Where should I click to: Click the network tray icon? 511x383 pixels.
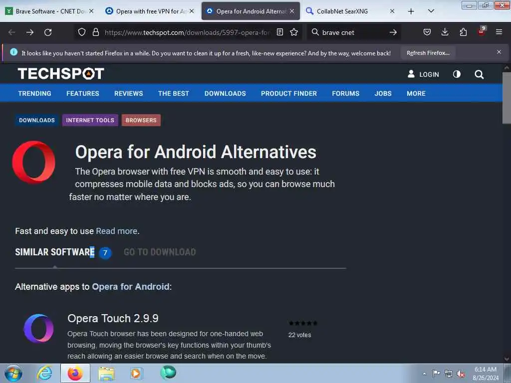coord(449,374)
